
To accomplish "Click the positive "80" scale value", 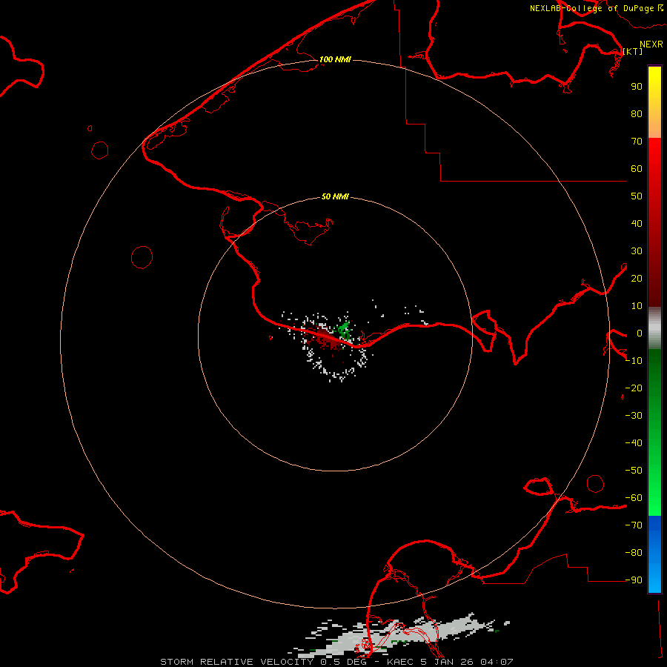I will tap(637, 113).
